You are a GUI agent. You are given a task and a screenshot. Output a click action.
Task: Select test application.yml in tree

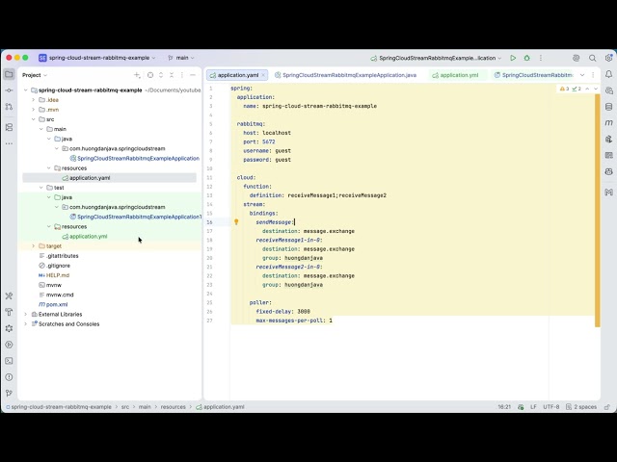(x=89, y=237)
